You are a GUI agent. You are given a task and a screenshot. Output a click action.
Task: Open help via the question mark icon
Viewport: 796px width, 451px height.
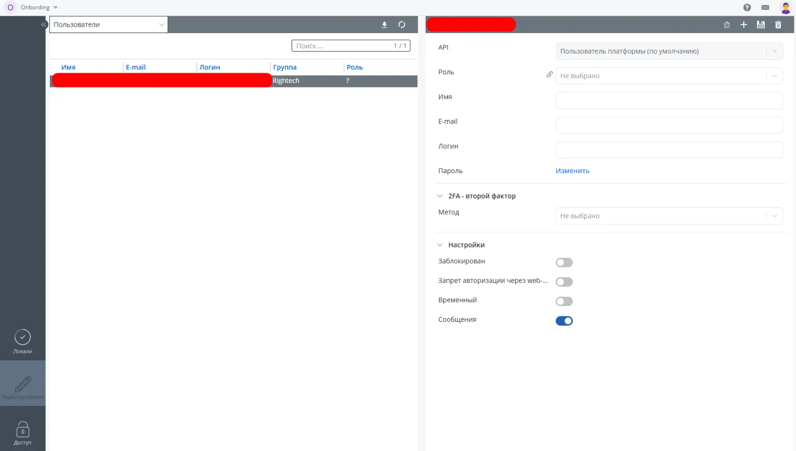(747, 8)
